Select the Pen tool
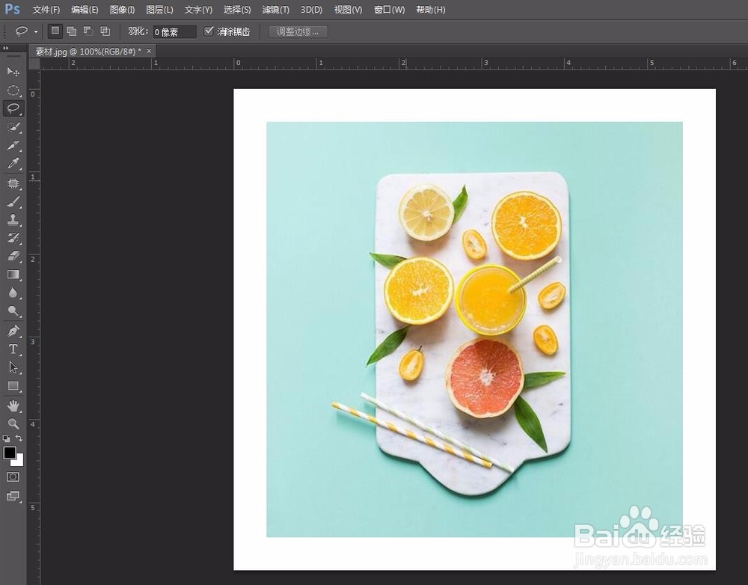The height and width of the screenshot is (585, 748). (x=13, y=331)
